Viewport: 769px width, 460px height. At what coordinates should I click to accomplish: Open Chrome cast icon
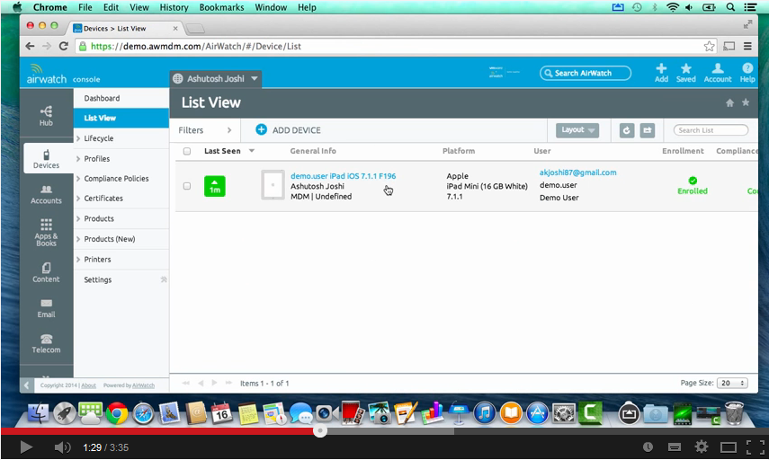coord(729,46)
